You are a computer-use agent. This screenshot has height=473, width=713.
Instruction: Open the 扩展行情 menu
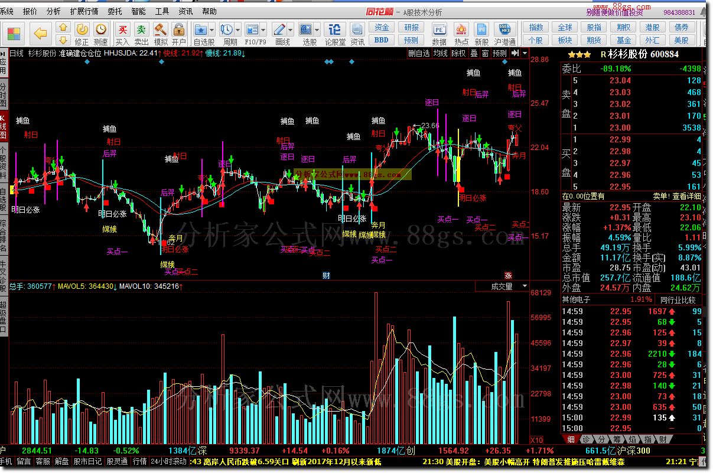(84, 11)
